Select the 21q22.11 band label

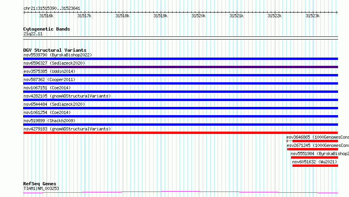33,34
